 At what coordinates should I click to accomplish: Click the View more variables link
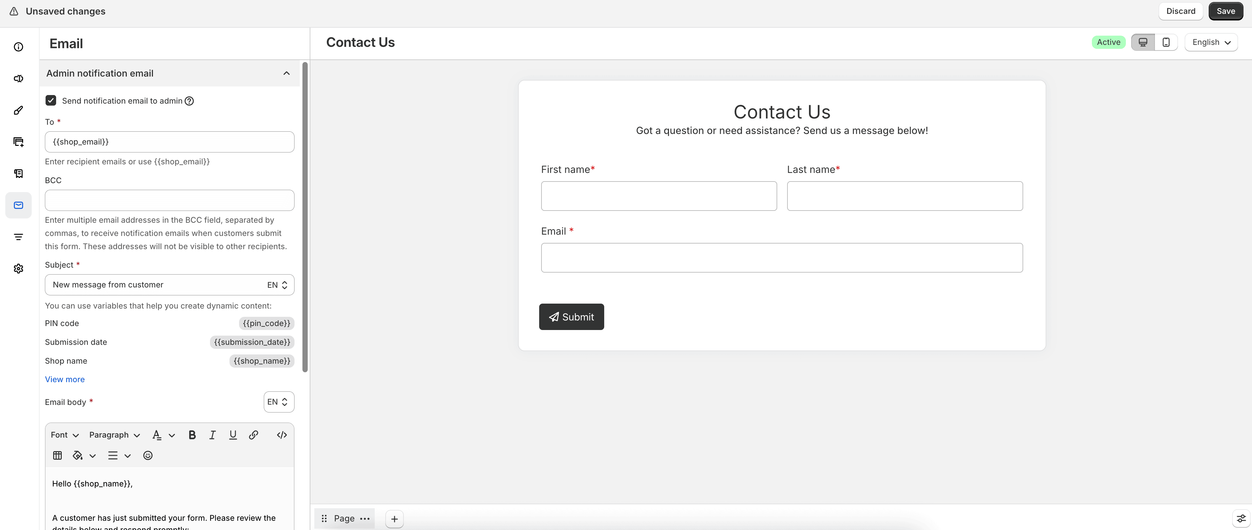tap(65, 380)
